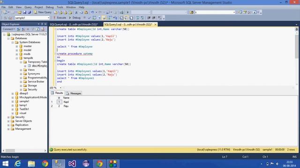
Task: Click the Object Explorer horizontal scrollbar thumb
Action: tap(10, 150)
